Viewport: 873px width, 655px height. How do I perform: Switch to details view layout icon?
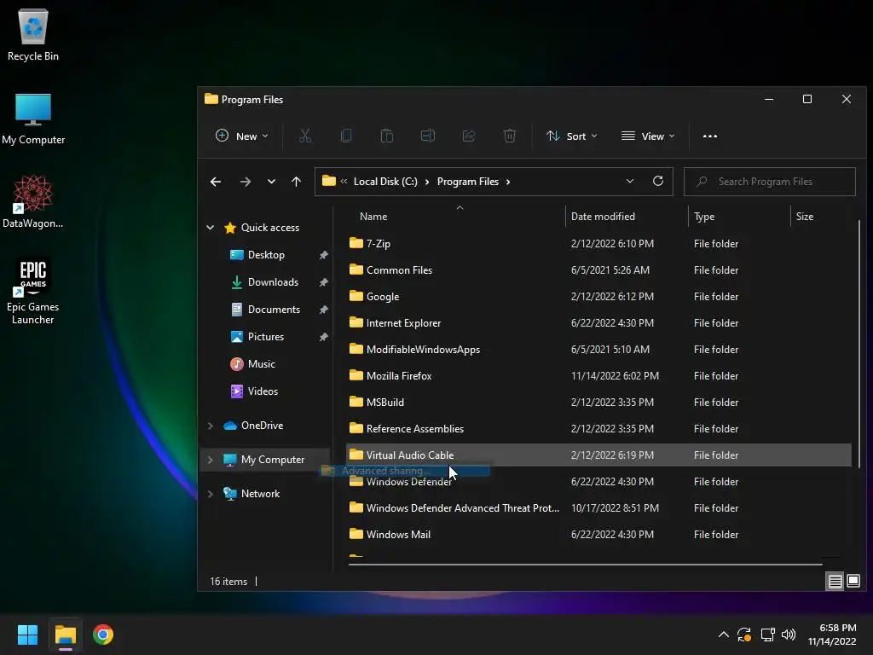(x=835, y=581)
